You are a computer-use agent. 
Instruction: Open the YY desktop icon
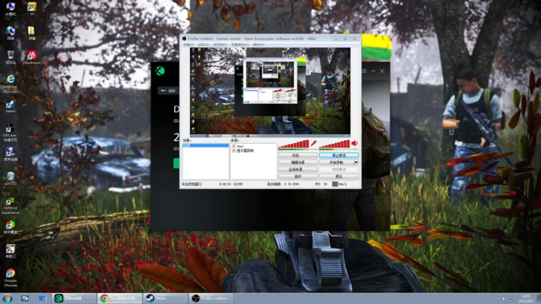tap(32, 9)
